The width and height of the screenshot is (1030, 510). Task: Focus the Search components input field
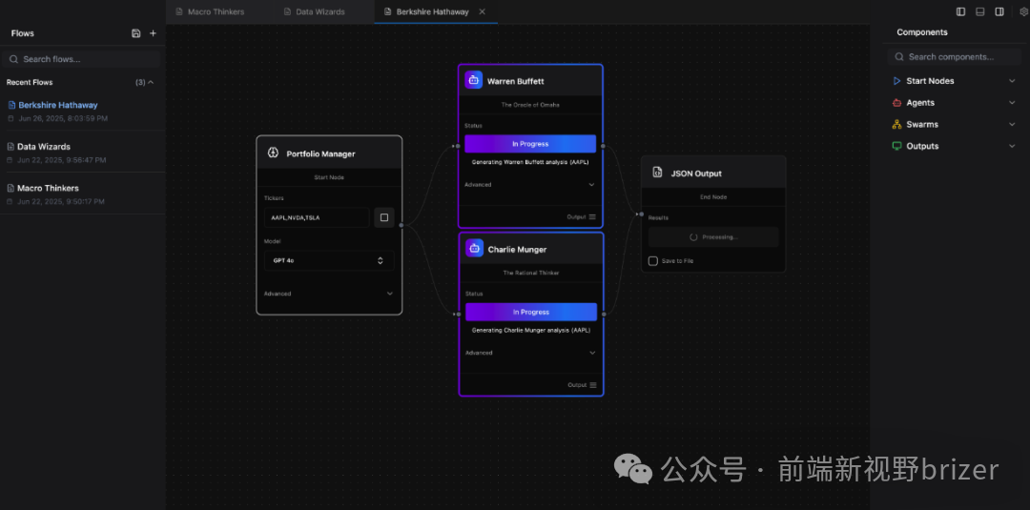956,57
